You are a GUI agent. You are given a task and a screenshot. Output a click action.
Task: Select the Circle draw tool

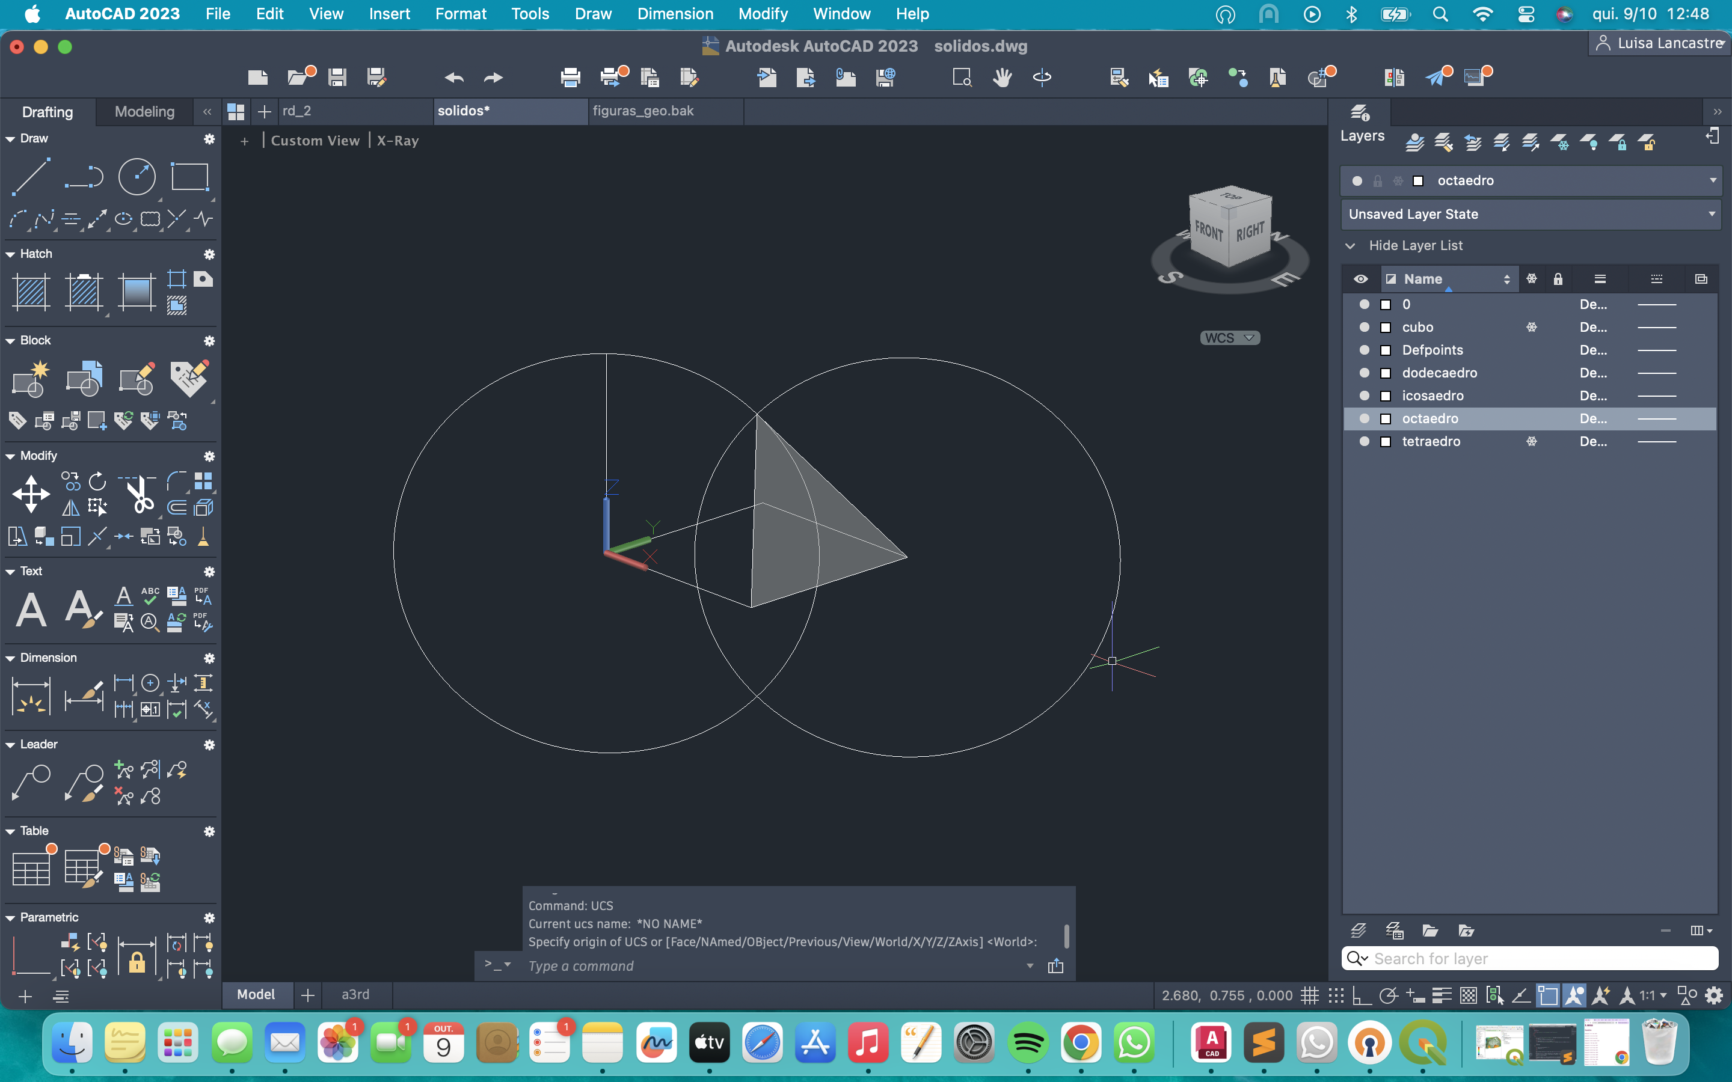coord(137,177)
